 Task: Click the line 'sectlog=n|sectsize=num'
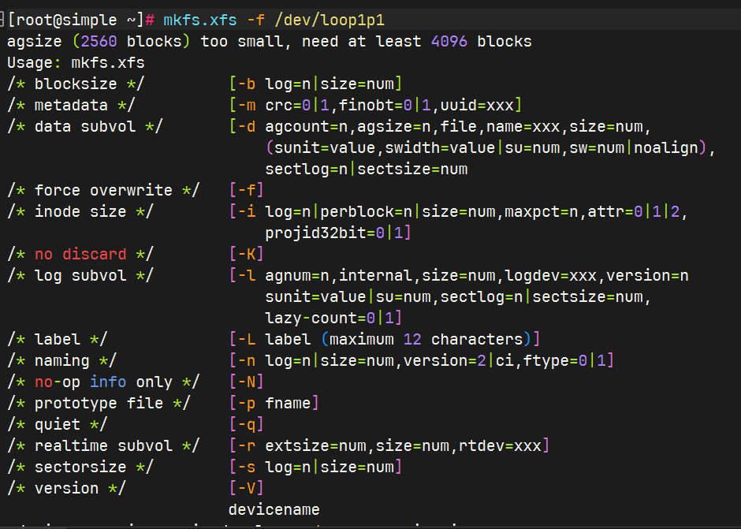point(367,170)
